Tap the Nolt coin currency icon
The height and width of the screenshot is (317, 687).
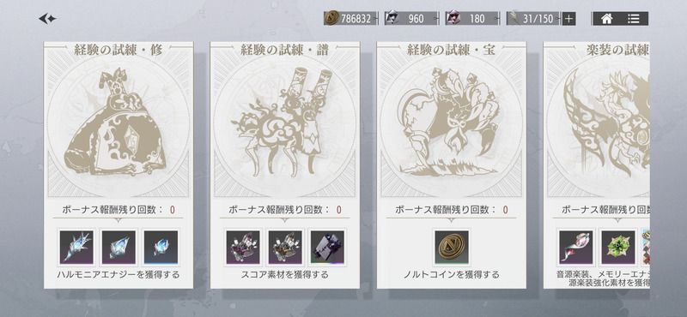(331, 18)
